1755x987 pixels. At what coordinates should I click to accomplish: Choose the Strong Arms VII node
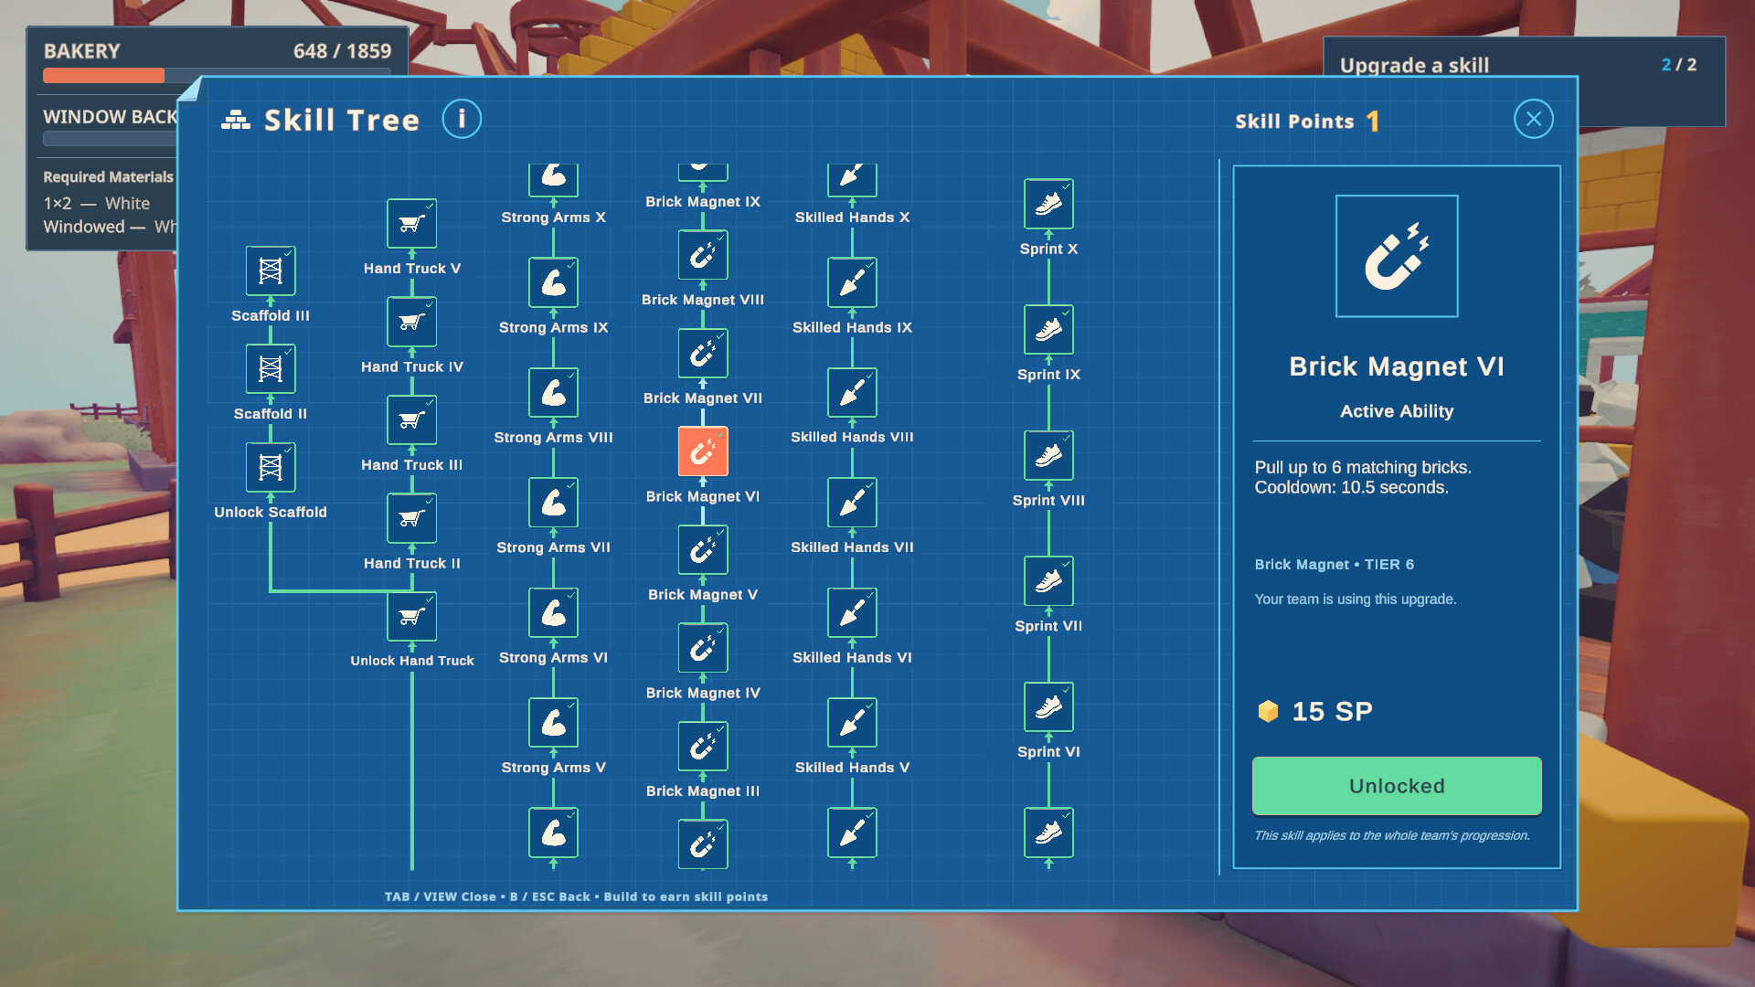pyautogui.click(x=553, y=503)
